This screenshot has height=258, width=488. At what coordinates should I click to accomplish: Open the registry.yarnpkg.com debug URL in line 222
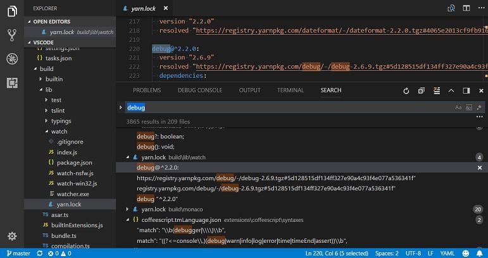(x=342, y=66)
